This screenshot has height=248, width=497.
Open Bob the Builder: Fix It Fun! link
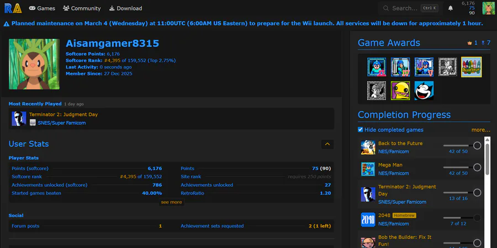click(x=405, y=240)
